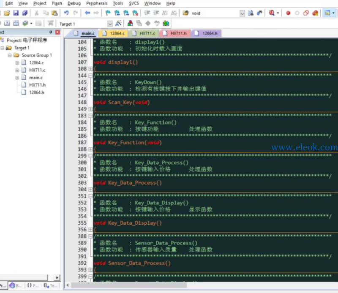Save all open files
The width and height of the screenshot is (338, 293).
25,13
